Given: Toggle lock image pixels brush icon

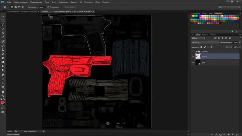Looking at the screenshot, I should click(205, 47).
